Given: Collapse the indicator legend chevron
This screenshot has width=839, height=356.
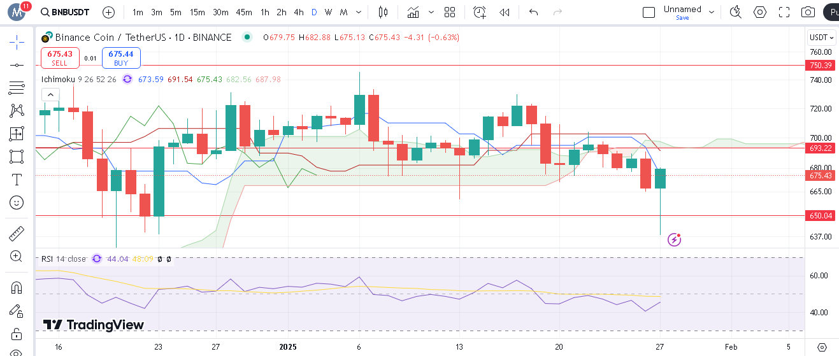Looking at the screenshot, I should point(50,95).
